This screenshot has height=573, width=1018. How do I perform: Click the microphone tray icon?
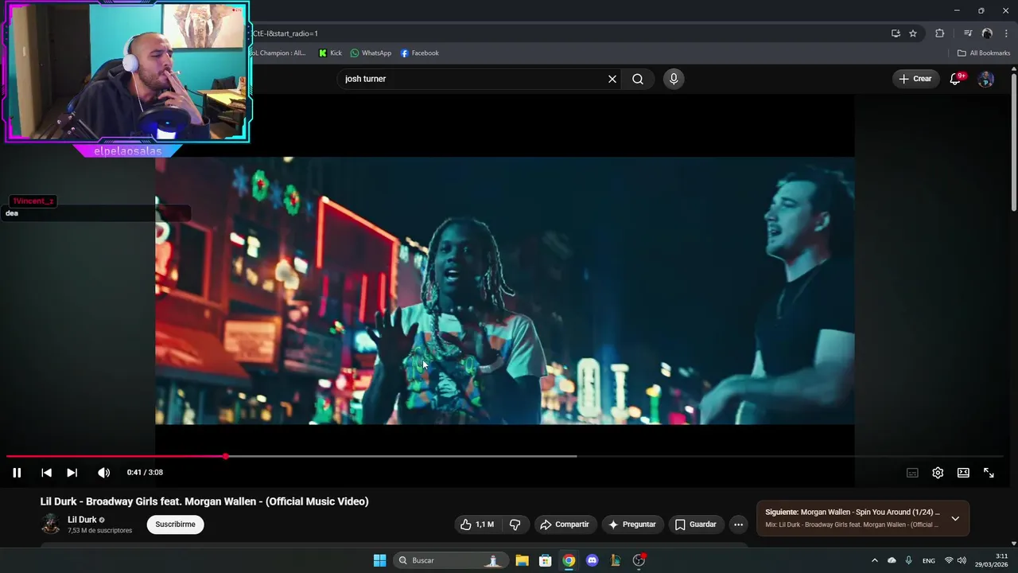point(908,560)
